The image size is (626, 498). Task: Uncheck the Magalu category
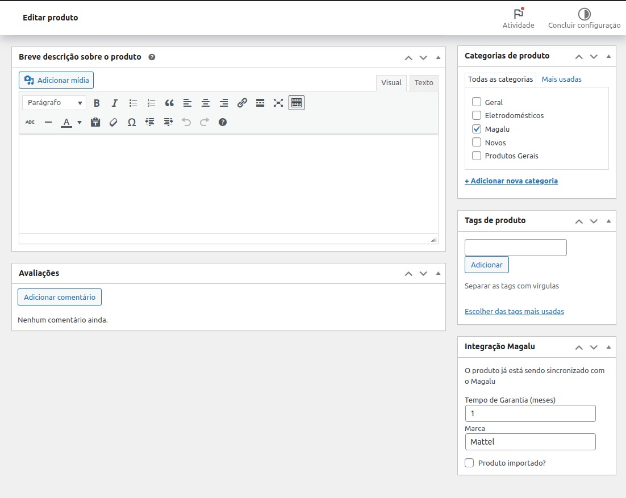(x=476, y=129)
